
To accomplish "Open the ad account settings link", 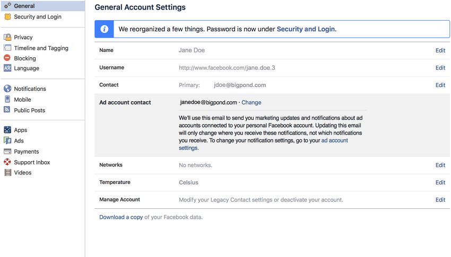I will pyautogui.click(x=263, y=144).
